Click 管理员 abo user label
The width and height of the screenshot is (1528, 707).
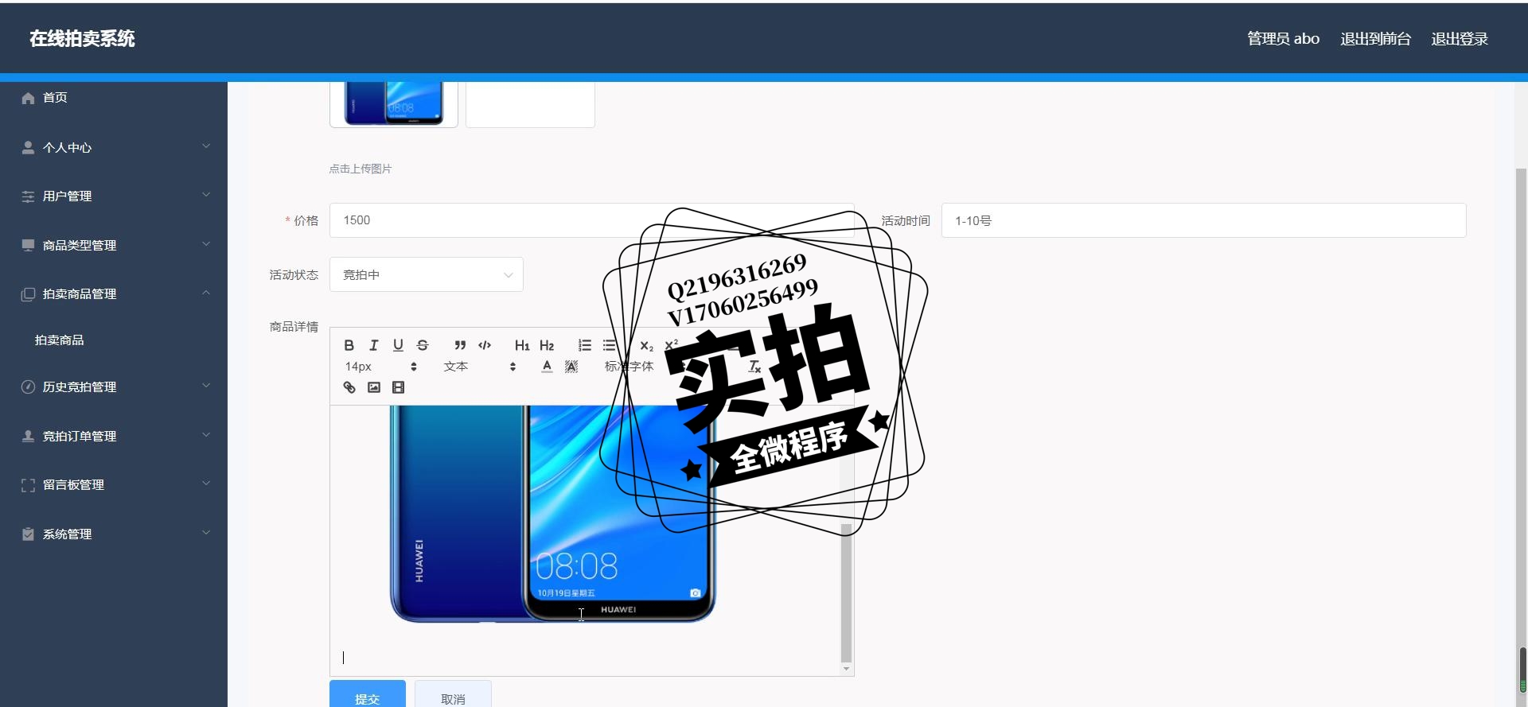tap(1283, 38)
